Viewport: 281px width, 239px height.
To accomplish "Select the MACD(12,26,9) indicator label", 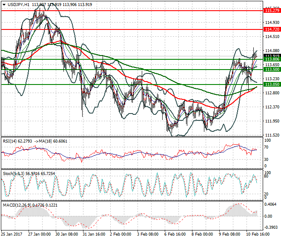I will (x=17, y=205).
